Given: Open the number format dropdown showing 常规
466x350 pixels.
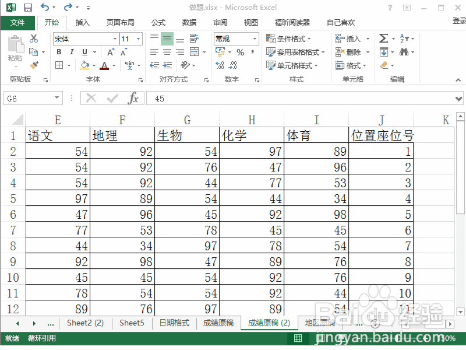Looking at the screenshot, I should coord(233,38).
